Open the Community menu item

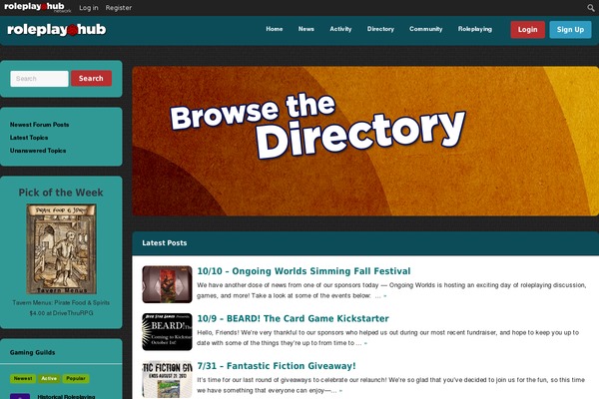pyautogui.click(x=426, y=29)
